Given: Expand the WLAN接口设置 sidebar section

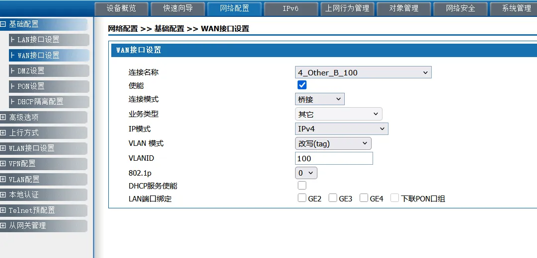Looking at the screenshot, I should click(x=44, y=148).
